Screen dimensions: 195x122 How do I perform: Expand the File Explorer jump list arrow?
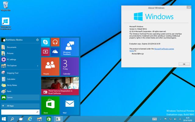(x=38, y=66)
